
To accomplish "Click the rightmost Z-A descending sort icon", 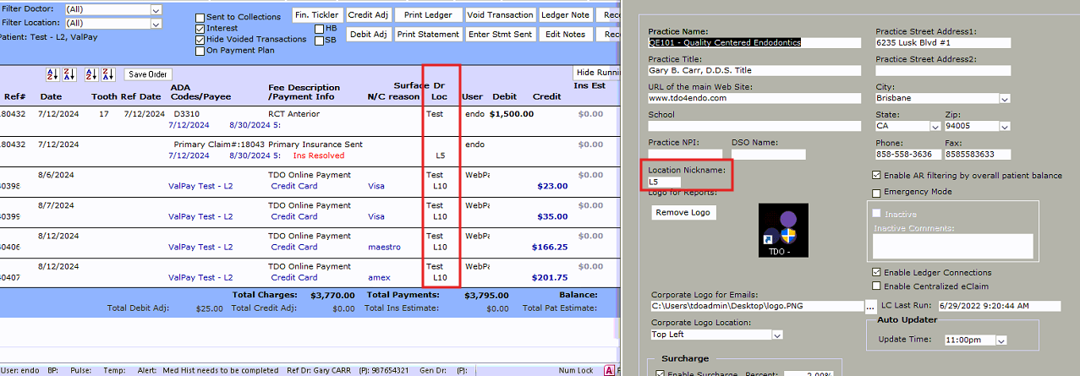I will click(x=108, y=74).
